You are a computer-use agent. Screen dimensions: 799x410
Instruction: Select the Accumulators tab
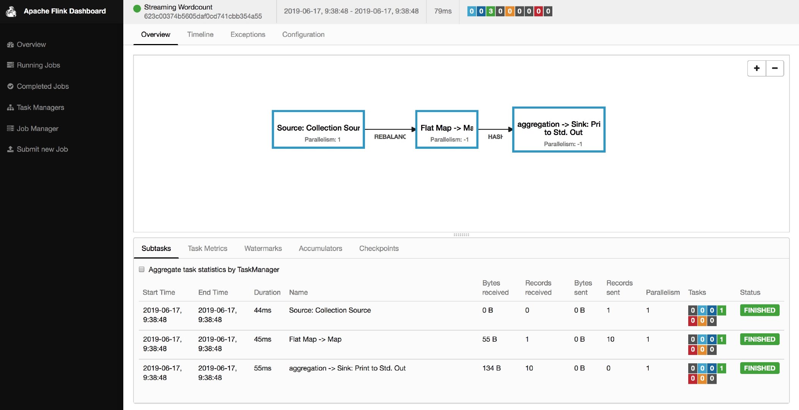320,248
